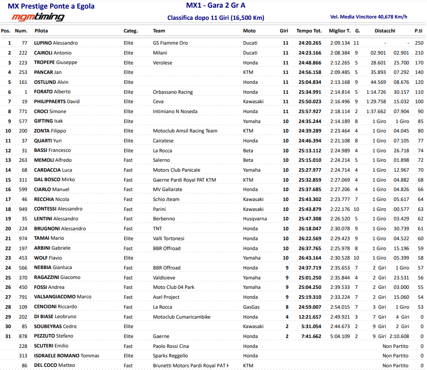Click the 'Pilota' column header
This screenshot has height=370, width=427.
point(41,31)
